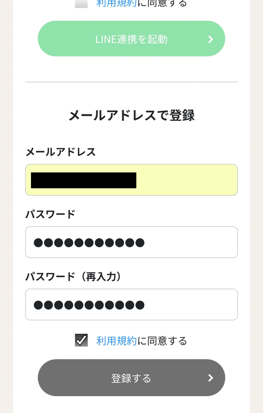Click the chevron arrow on 登録する button
The height and width of the screenshot is (413, 263).
(211, 378)
